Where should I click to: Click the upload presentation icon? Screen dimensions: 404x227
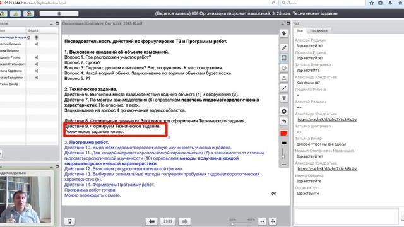coord(69,221)
